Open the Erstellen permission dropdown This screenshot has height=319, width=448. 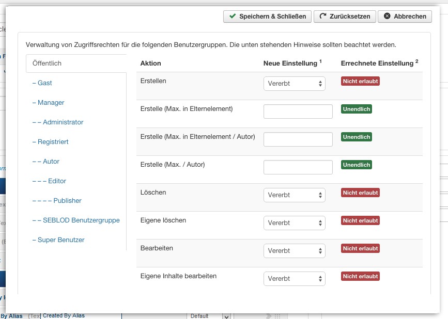(x=295, y=84)
